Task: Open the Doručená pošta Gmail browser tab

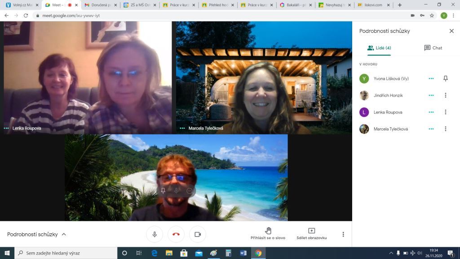Action: [101, 5]
